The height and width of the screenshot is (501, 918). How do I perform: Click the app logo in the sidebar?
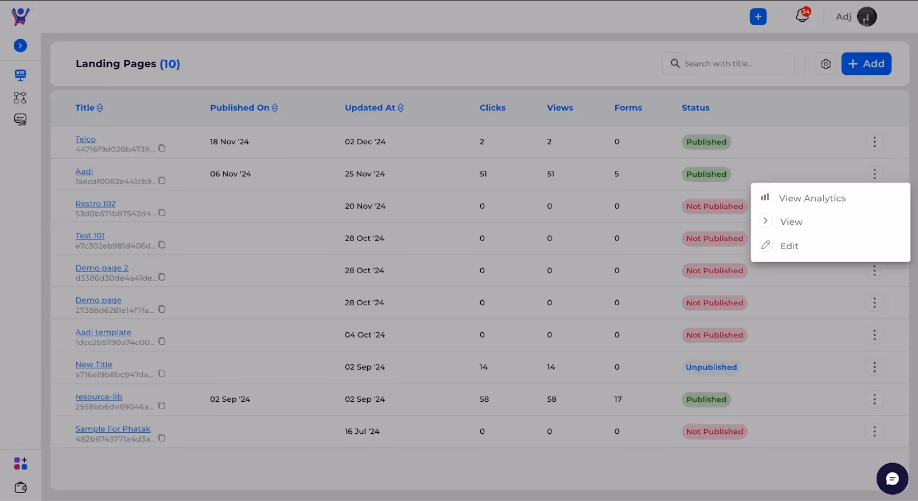(20, 17)
